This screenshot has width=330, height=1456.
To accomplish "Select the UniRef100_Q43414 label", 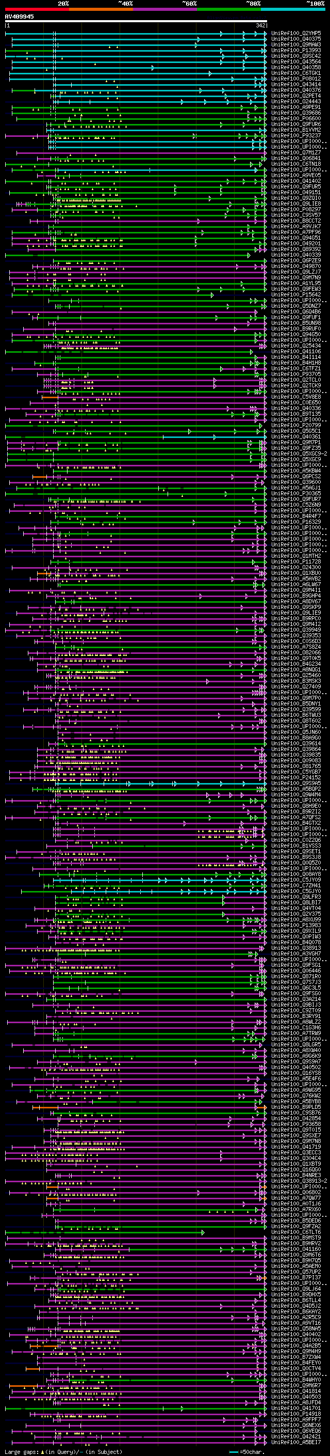I will [x=296, y=85].
